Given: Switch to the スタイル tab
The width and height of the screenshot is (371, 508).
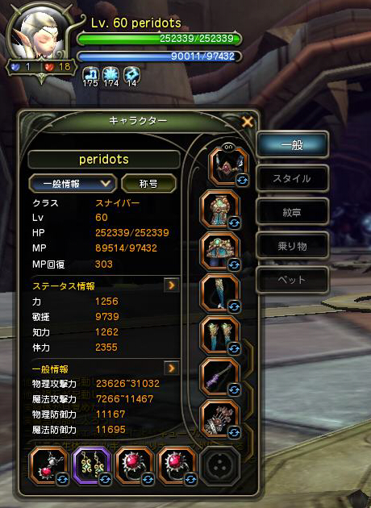Looking at the screenshot, I should [292, 178].
